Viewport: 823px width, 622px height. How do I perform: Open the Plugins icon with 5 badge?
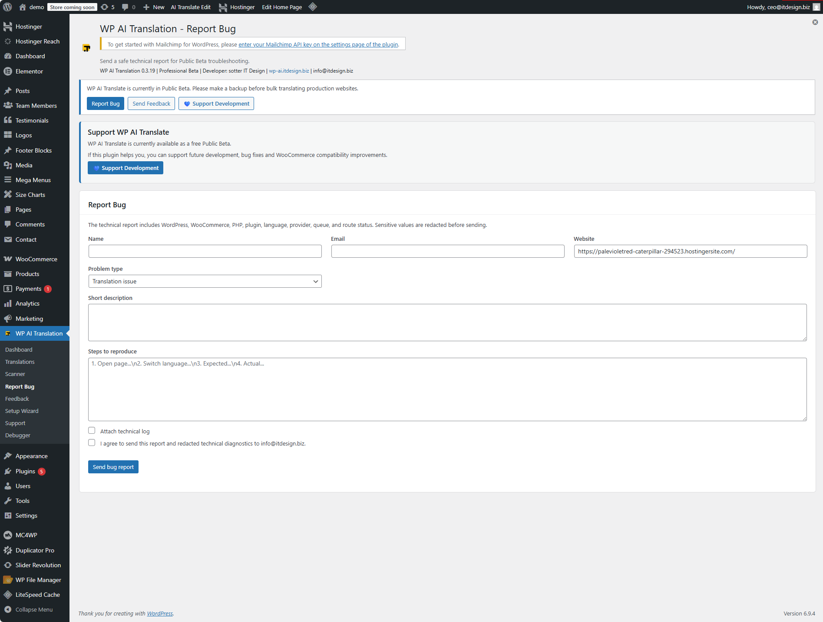coord(8,471)
